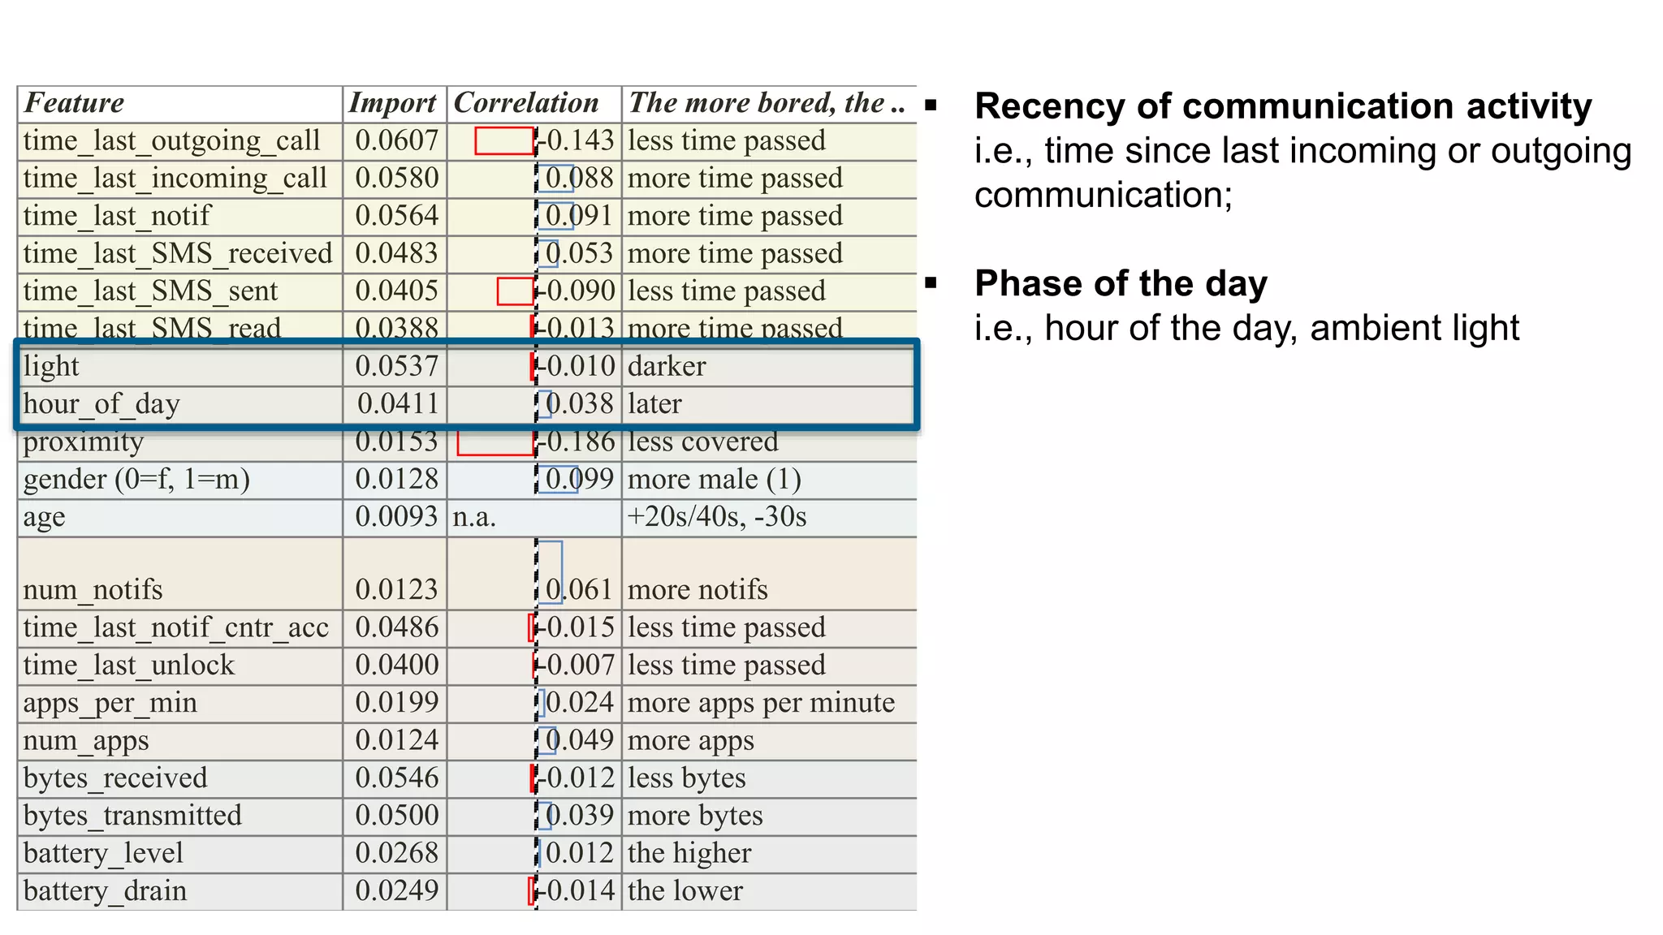
Task: Click correlation value -0.143
Action: 577,141
